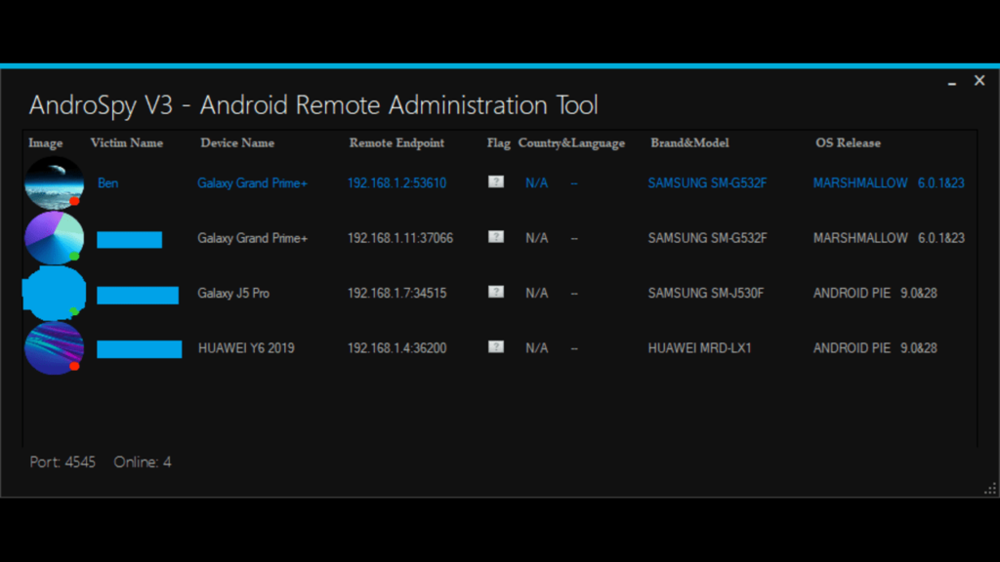Click the Country&Language column header
This screenshot has height=562, width=1000.
pos(571,143)
